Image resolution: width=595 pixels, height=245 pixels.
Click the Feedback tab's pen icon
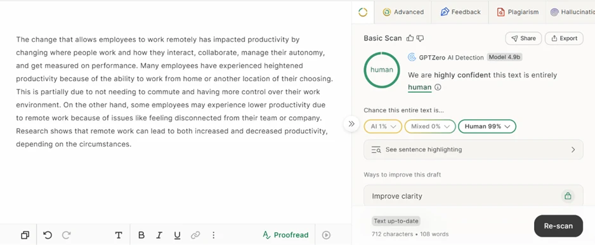pyautogui.click(x=445, y=12)
